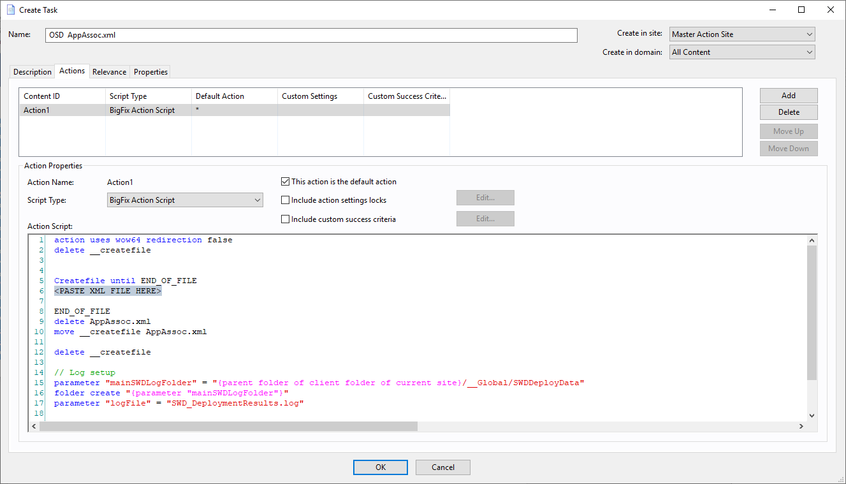846x484 pixels.
Task: Toggle 'This action is the default action' checkbox
Action: [x=285, y=182]
